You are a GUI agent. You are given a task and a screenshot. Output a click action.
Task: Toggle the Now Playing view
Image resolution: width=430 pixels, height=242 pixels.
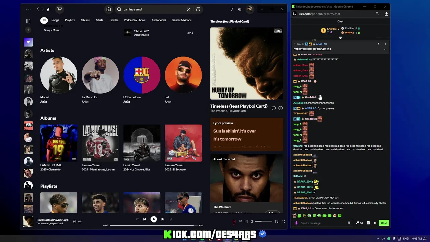(x=234, y=221)
